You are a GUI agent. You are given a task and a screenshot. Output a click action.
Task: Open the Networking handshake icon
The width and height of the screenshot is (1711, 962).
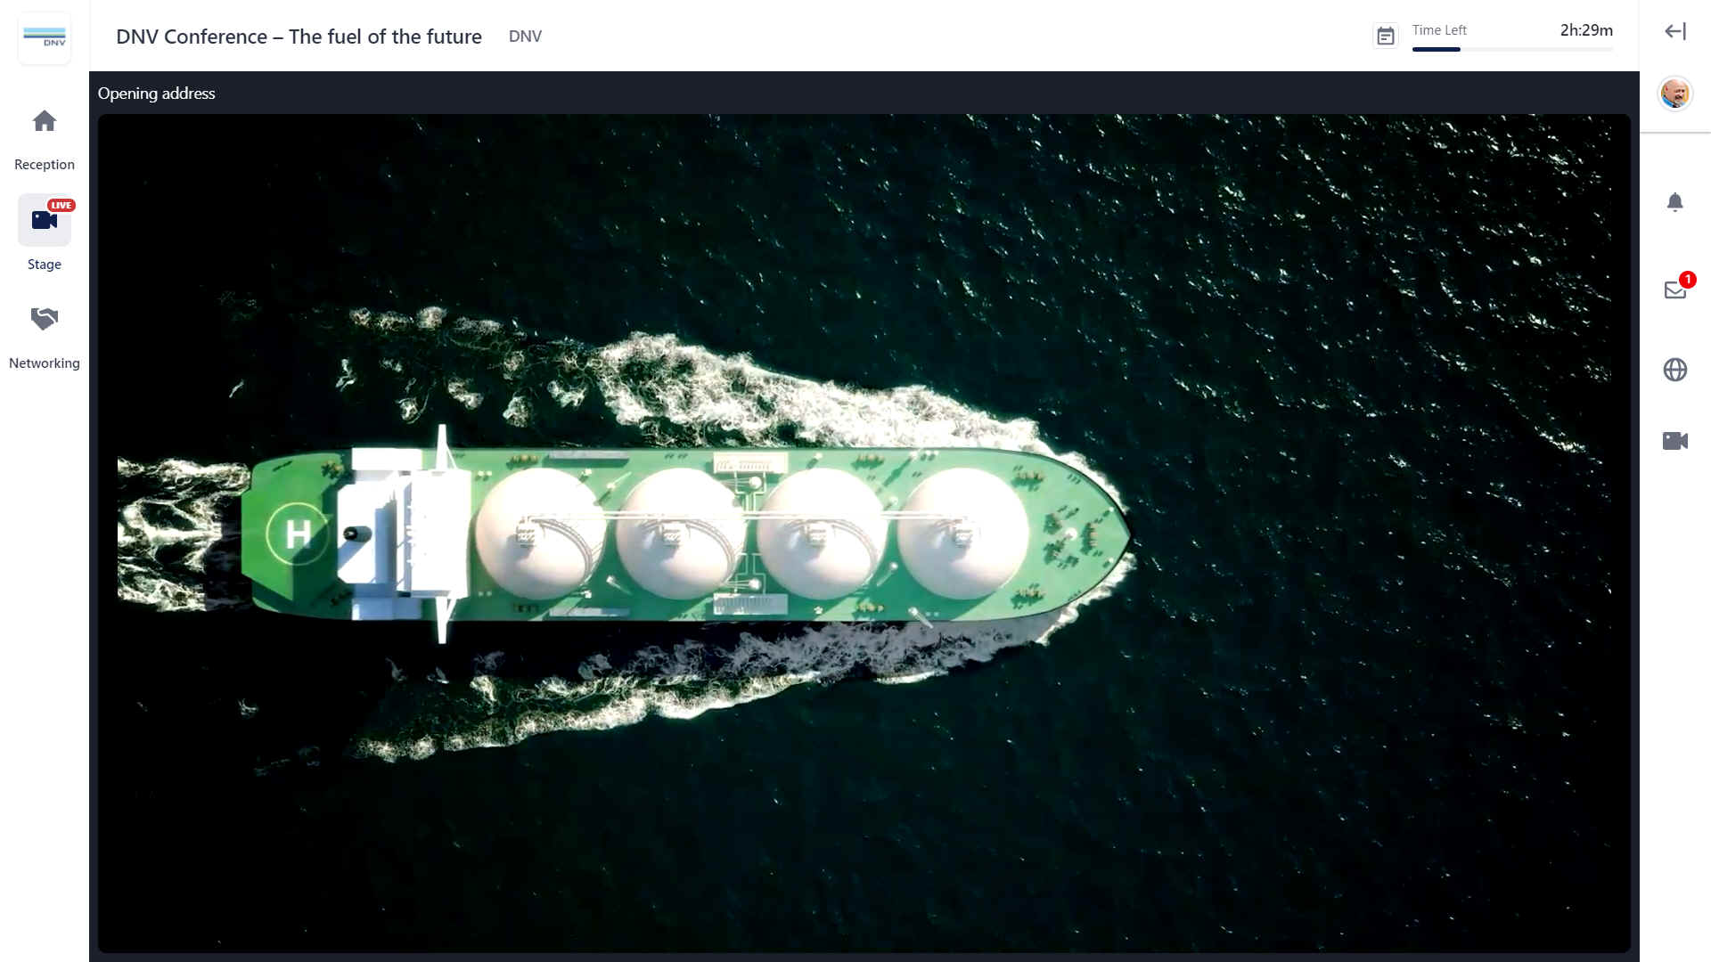45,318
